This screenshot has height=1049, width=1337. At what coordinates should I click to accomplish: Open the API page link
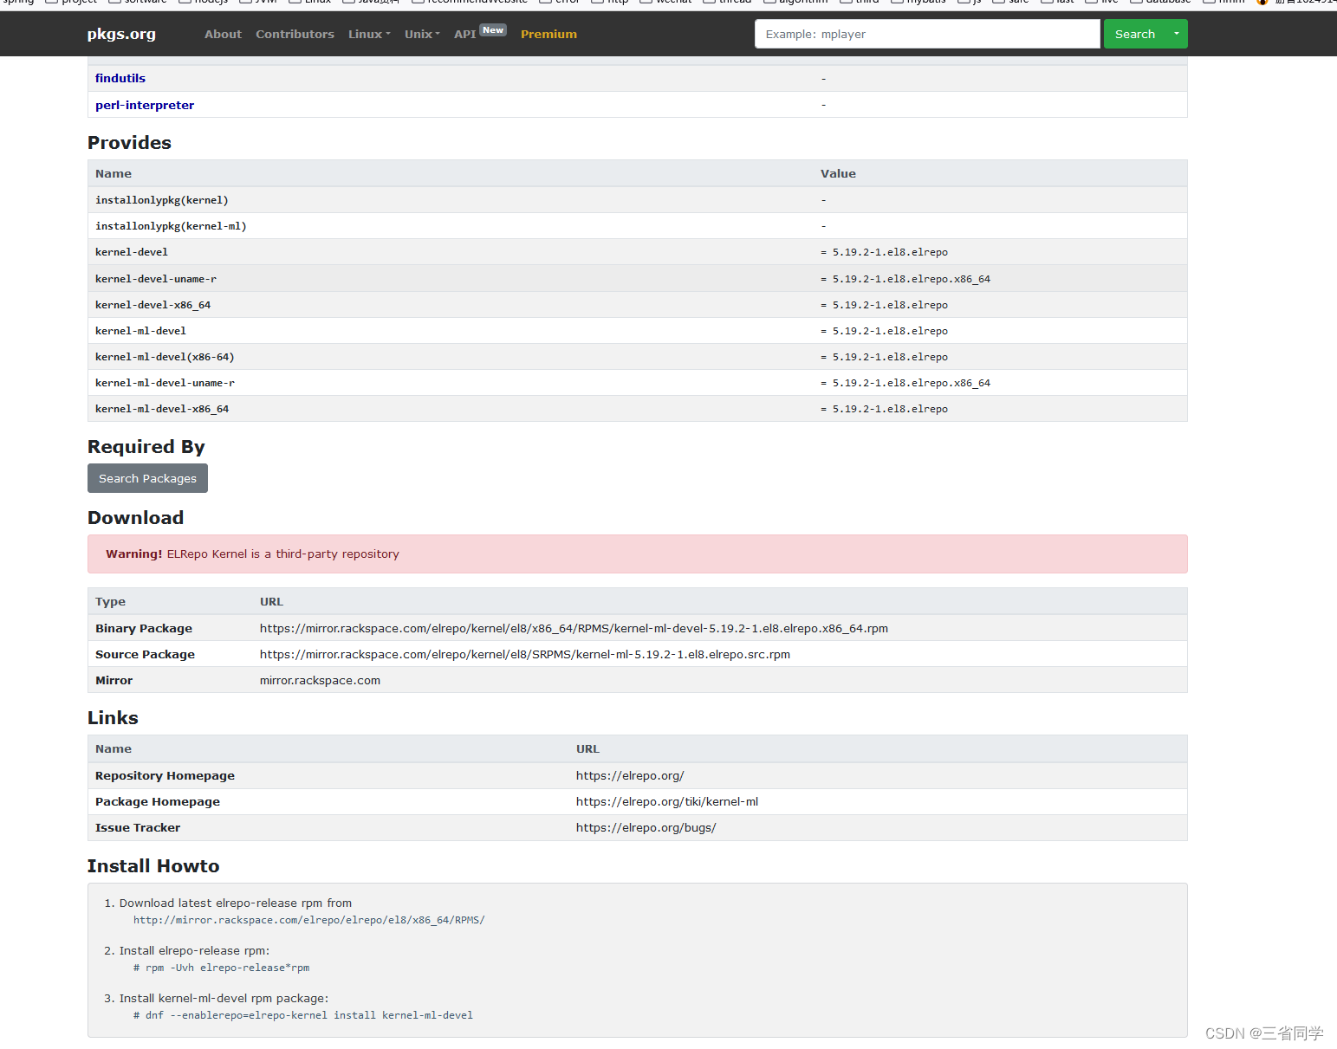(x=464, y=34)
